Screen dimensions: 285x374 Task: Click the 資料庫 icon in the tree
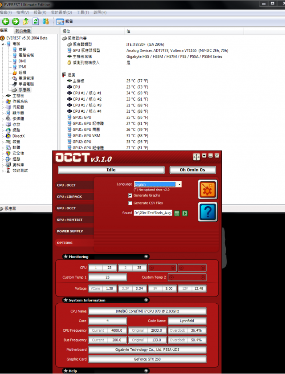(x=8, y=165)
